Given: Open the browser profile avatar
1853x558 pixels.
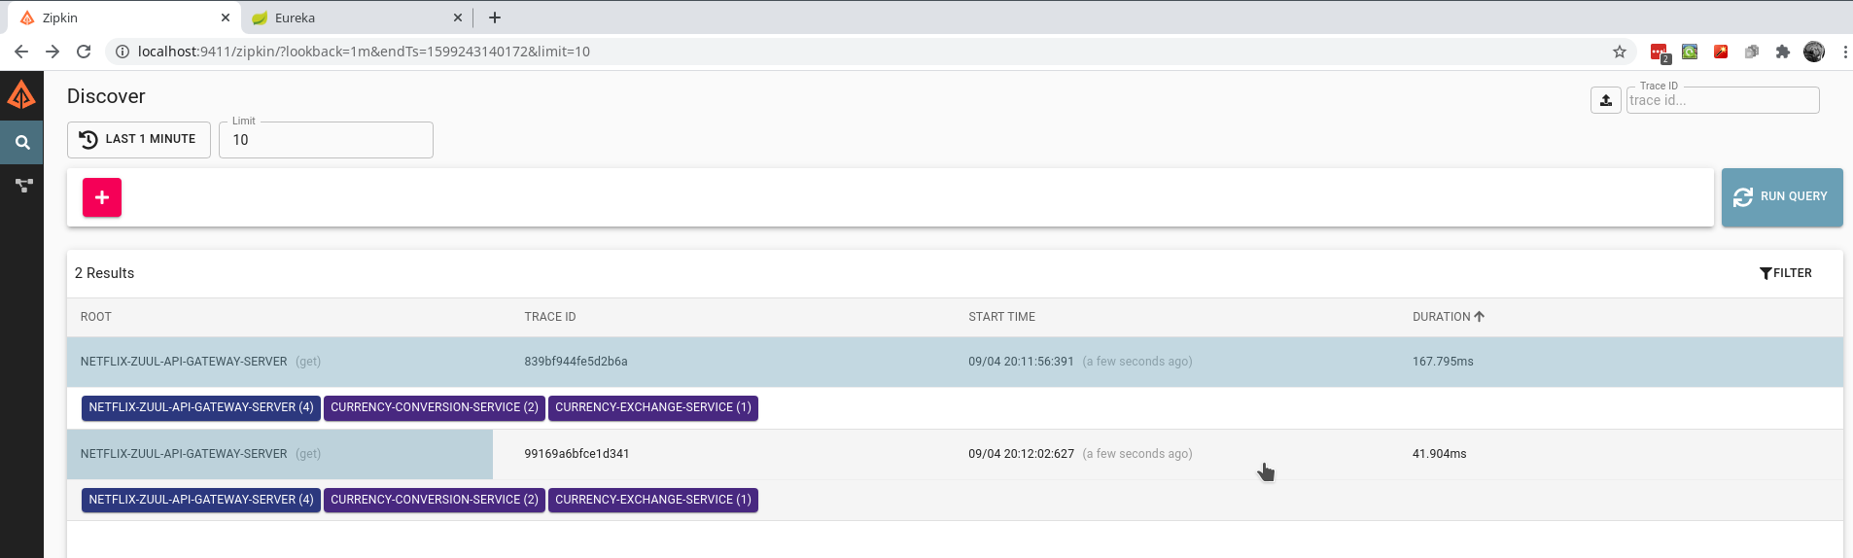Looking at the screenshot, I should 1814,52.
